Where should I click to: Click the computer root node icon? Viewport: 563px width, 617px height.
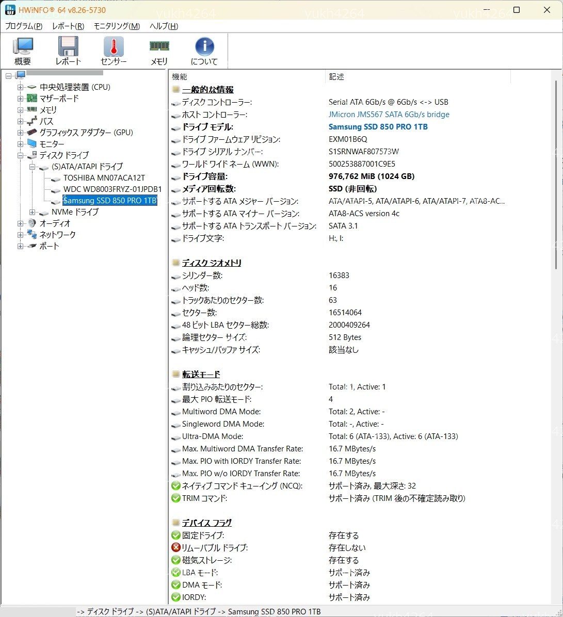pyautogui.click(x=21, y=75)
